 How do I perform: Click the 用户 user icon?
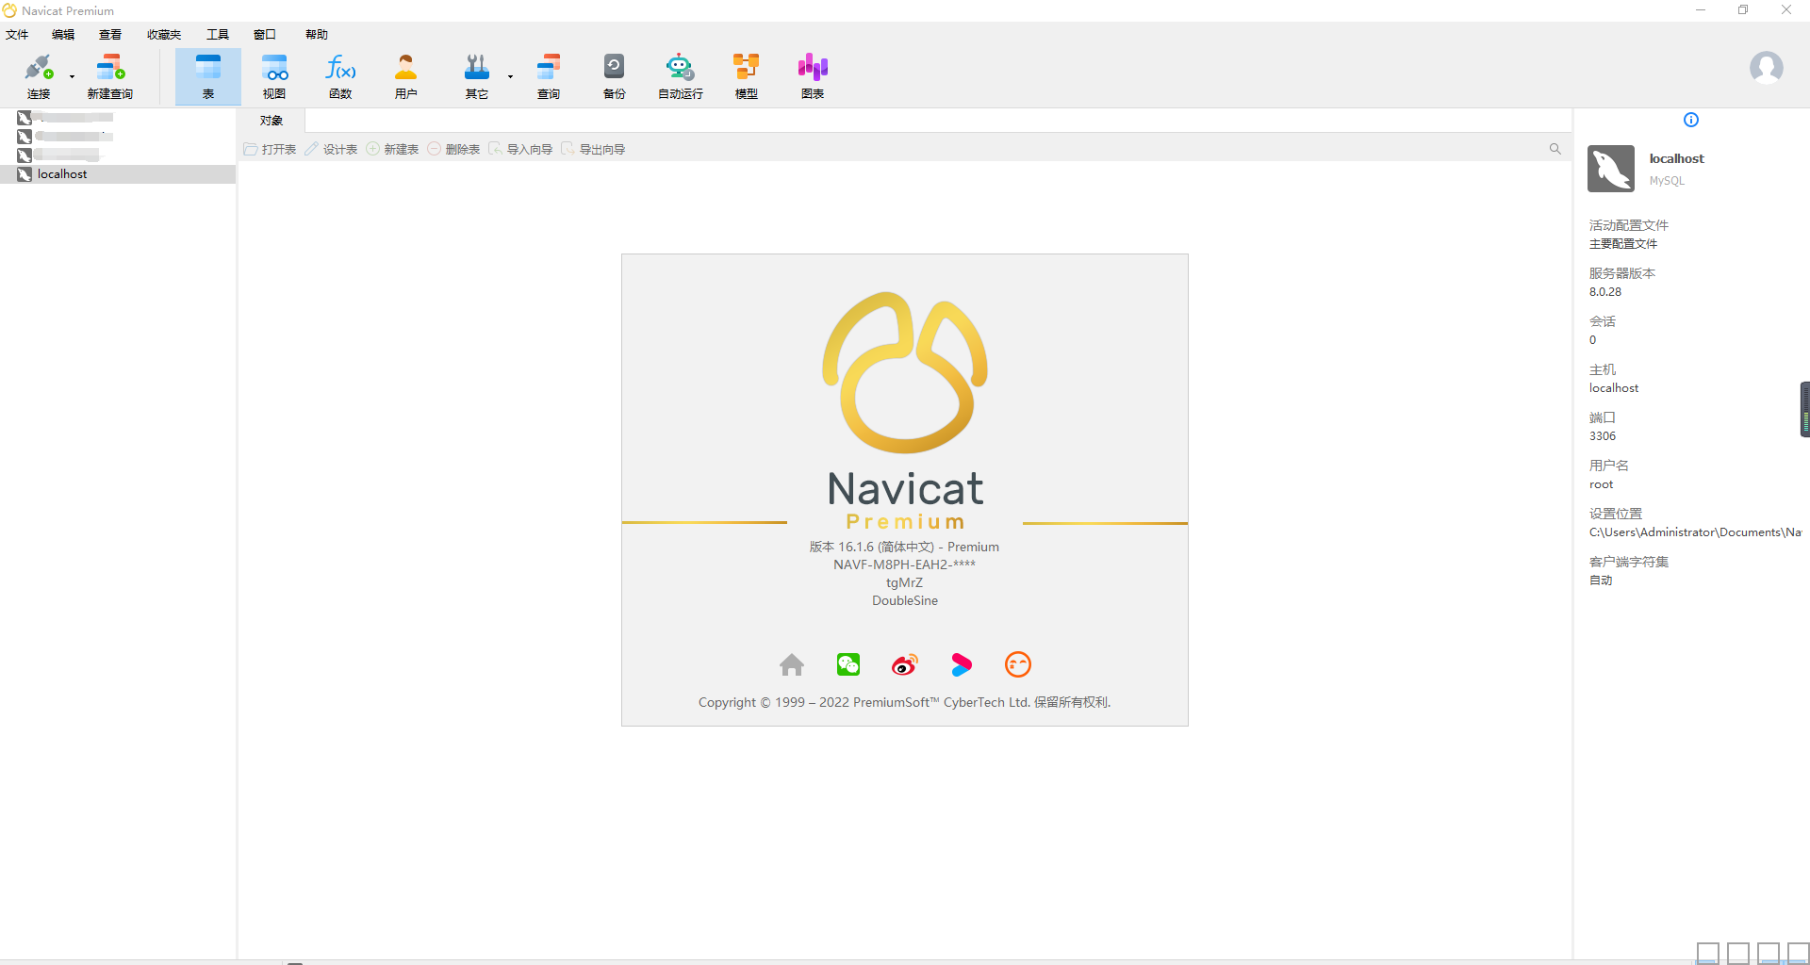click(x=406, y=76)
